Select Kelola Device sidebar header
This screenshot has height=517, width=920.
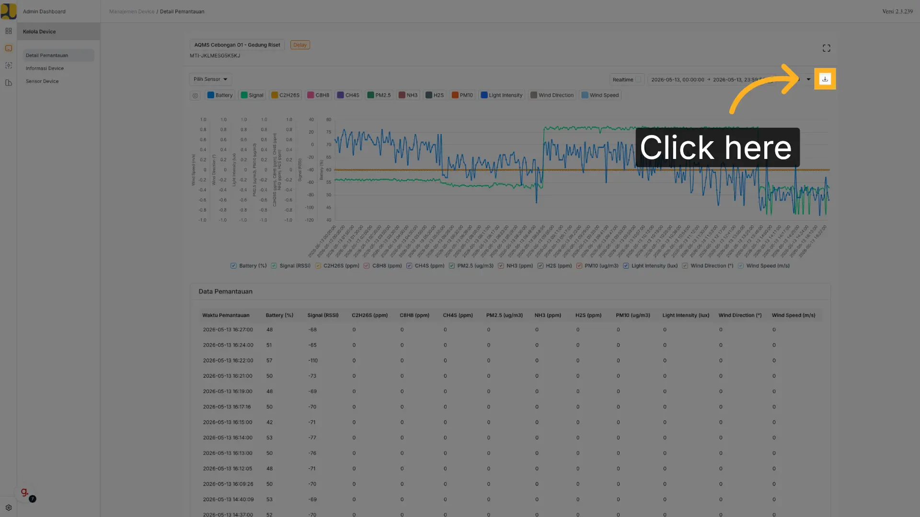[x=58, y=32]
